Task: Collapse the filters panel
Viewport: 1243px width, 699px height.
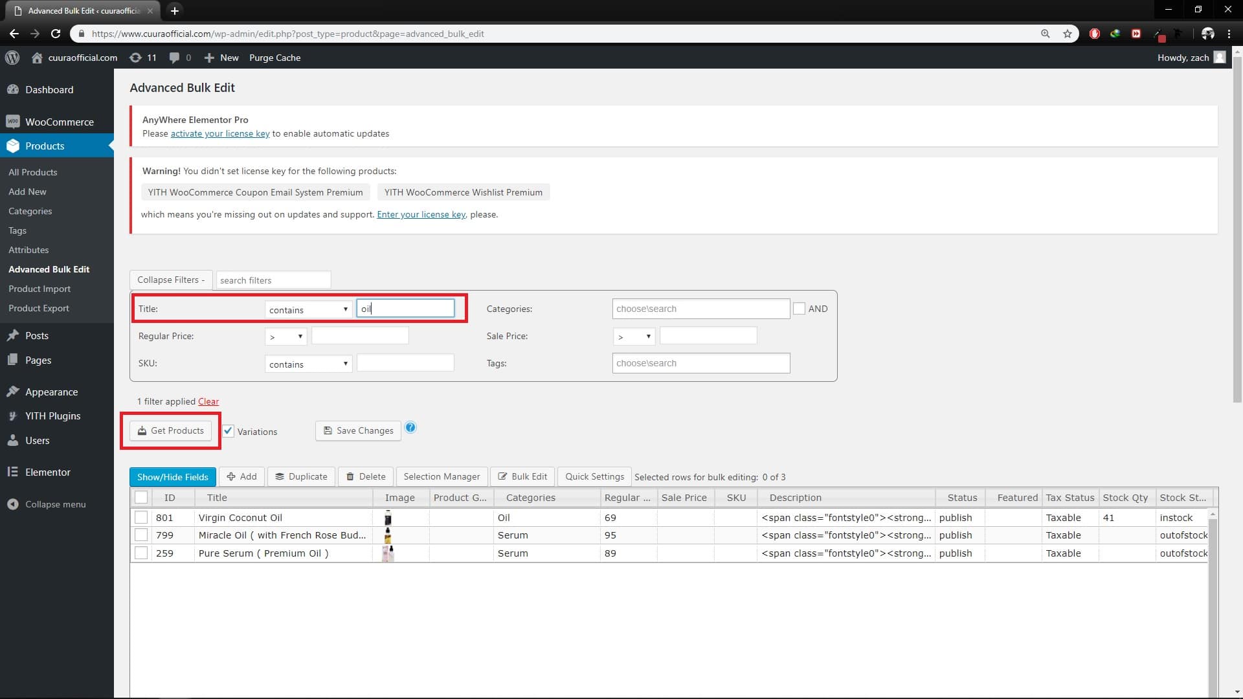Action: click(171, 280)
